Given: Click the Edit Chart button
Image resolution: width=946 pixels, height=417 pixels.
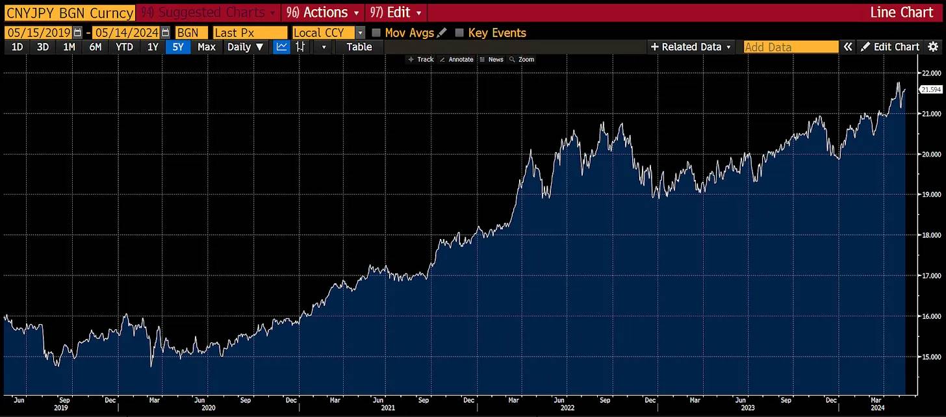Looking at the screenshot, I should [x=890, y=47].
